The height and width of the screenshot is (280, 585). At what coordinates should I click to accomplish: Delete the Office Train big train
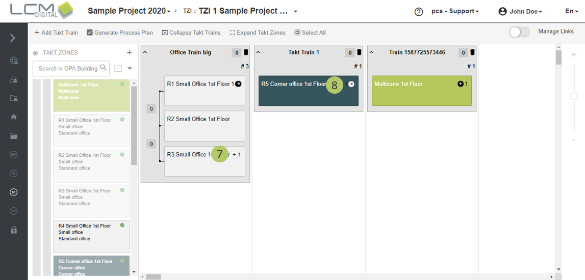pyautogui.click(x=246, y=52)
